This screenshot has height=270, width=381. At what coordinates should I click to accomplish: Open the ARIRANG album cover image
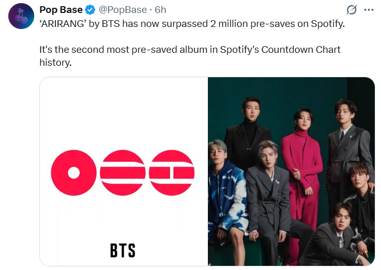tap(123, 171)
